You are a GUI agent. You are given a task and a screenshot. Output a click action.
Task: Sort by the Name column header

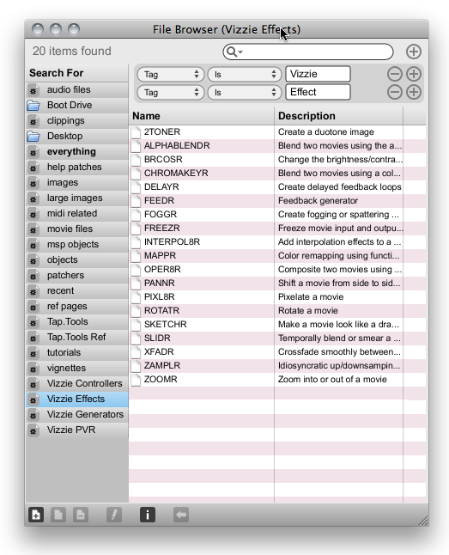(202, 116)
